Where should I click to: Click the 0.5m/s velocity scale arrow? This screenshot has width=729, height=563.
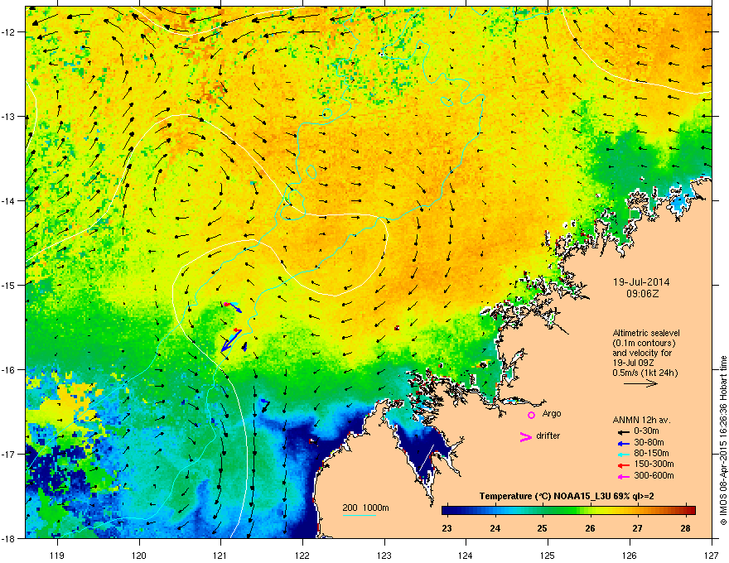(x=640, y=383)
